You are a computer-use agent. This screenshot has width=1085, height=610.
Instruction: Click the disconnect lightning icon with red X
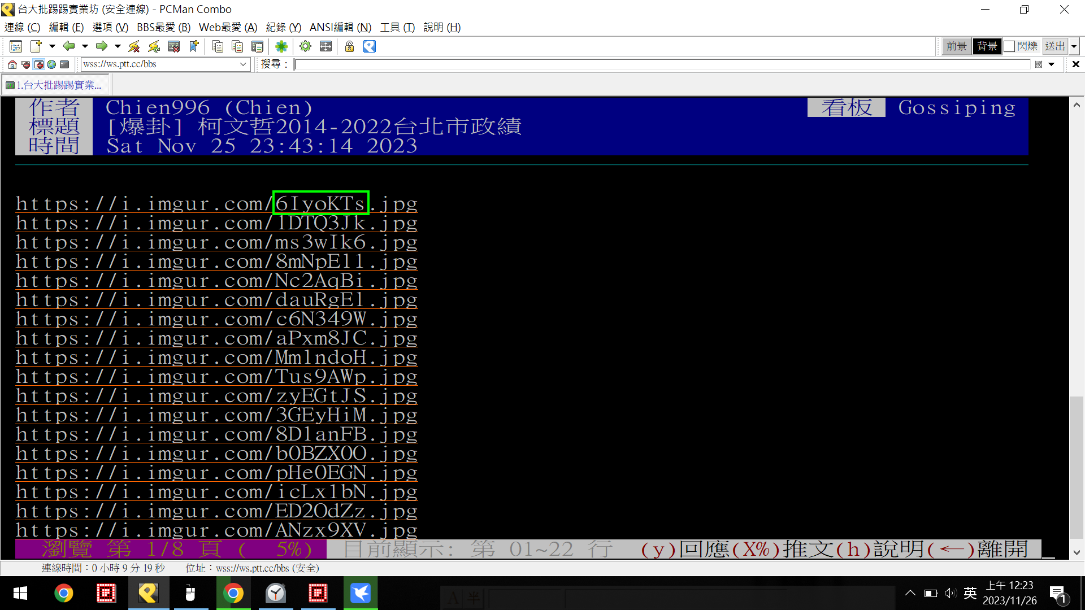tap(134, 46)
